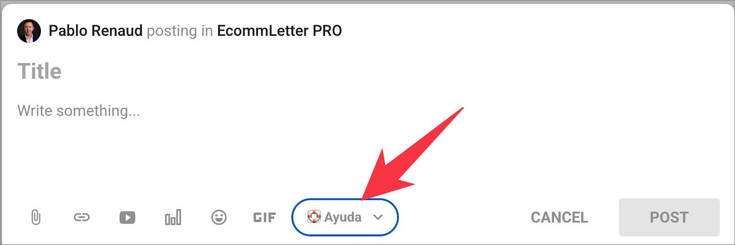Expand the chevron arrow next to Ayuda
735x245 pixels.
(378, 217)
